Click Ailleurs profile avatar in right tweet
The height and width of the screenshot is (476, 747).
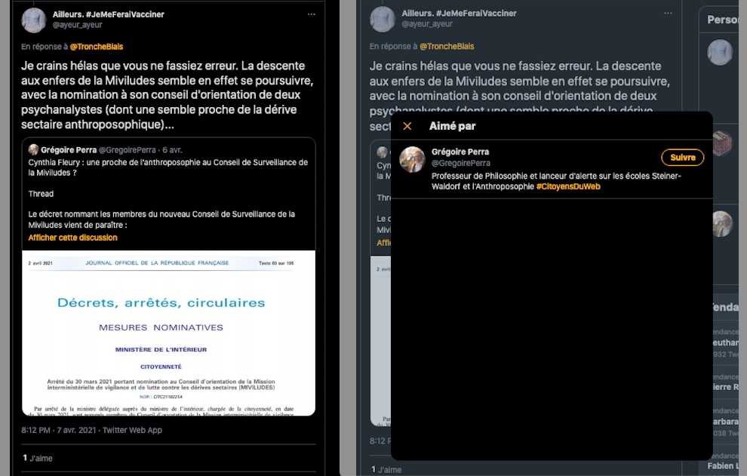(x=383, y=20)
